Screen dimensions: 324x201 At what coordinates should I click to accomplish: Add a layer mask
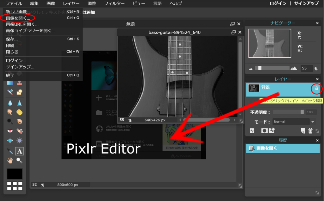coord(264,131)
